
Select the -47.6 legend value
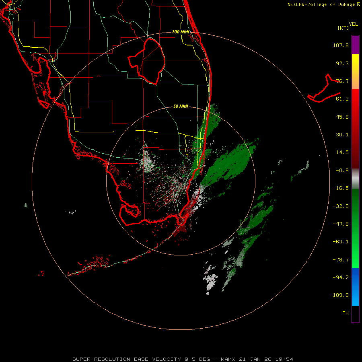(x=341, y=224)
